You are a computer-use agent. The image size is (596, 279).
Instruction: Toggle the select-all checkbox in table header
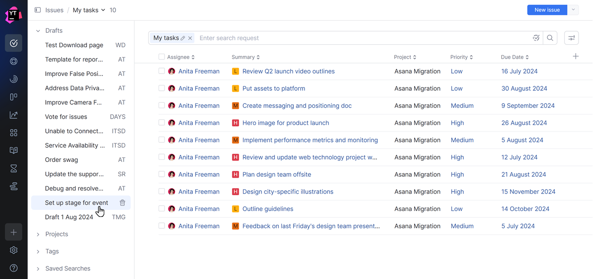point(162,57)
